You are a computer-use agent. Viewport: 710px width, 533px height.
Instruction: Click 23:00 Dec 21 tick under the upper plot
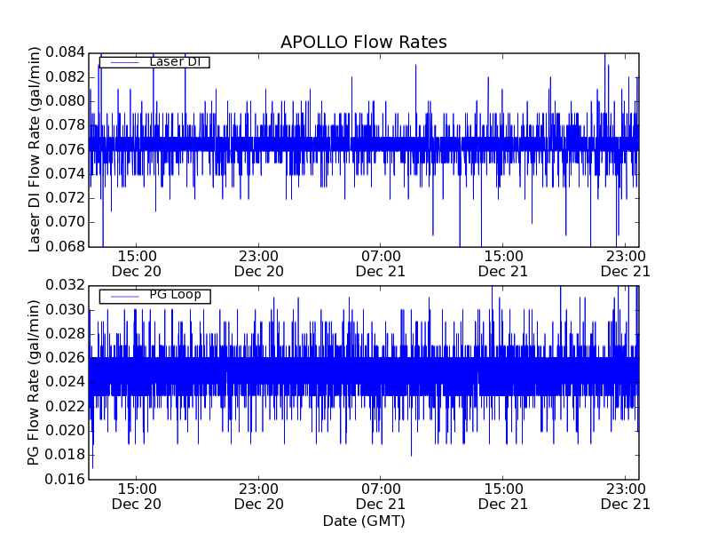point(626,264)
